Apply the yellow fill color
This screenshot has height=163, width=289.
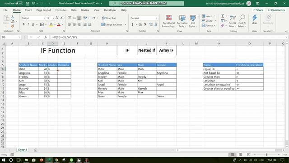51,24
